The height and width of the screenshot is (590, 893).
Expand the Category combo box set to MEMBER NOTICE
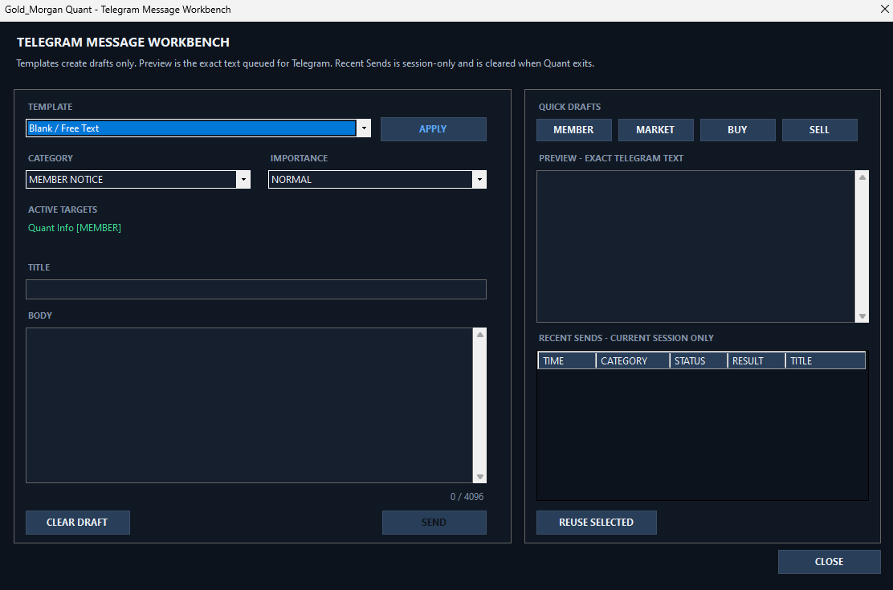click(x=138, y=179)
